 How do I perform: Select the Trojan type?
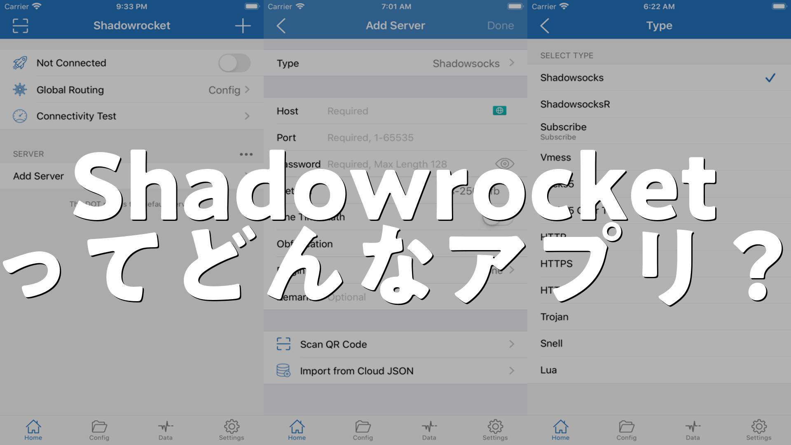click(x=659, y=317)
